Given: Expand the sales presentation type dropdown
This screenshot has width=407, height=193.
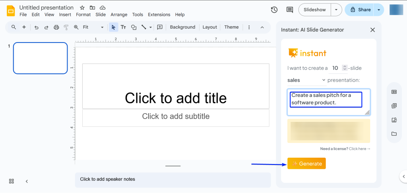Looking at the screenshot, I should 306,80.
